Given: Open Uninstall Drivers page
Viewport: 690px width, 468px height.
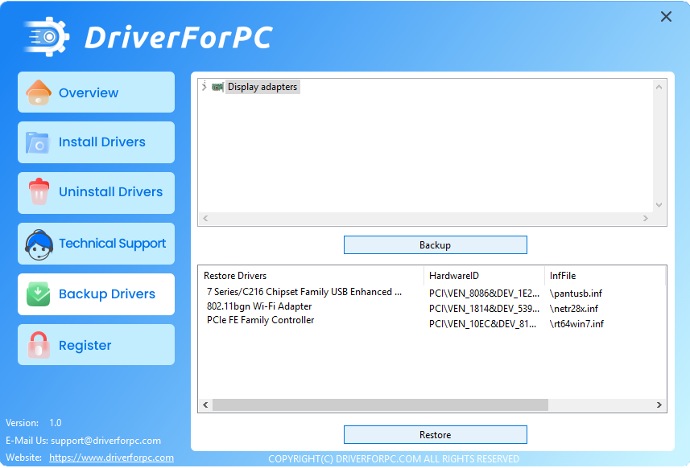Looking at the screenshot, I should click(96, 193).
